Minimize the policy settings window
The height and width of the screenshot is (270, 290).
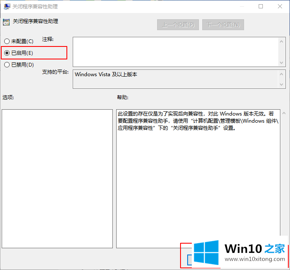point(242,6)
